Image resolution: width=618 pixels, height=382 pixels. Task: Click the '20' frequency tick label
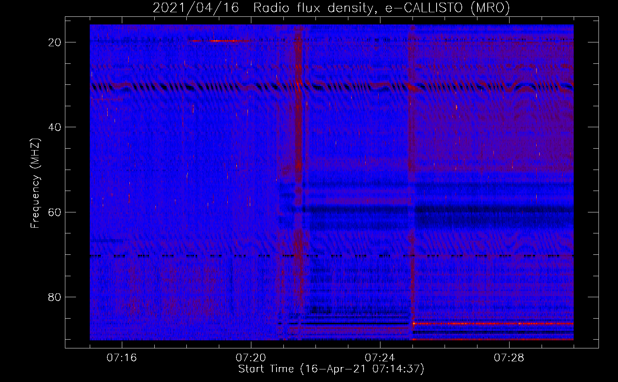(x=55, y=42)
